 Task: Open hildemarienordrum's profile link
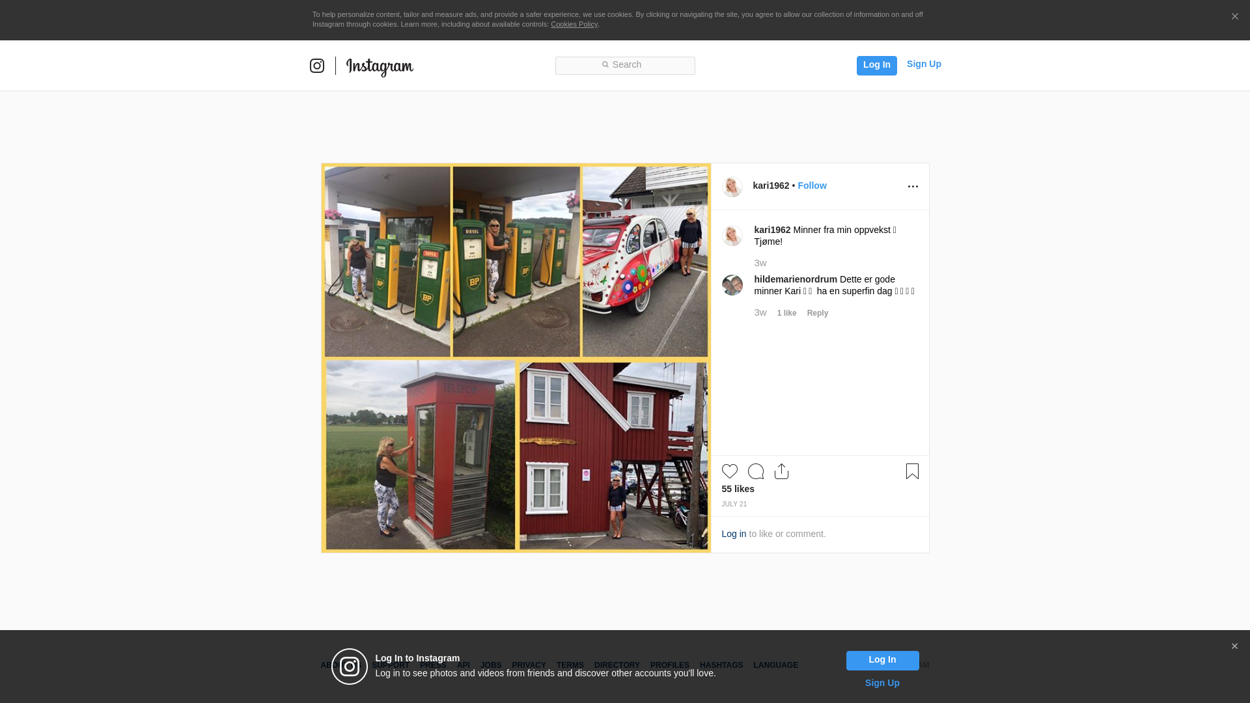click(x=796, y=279)
